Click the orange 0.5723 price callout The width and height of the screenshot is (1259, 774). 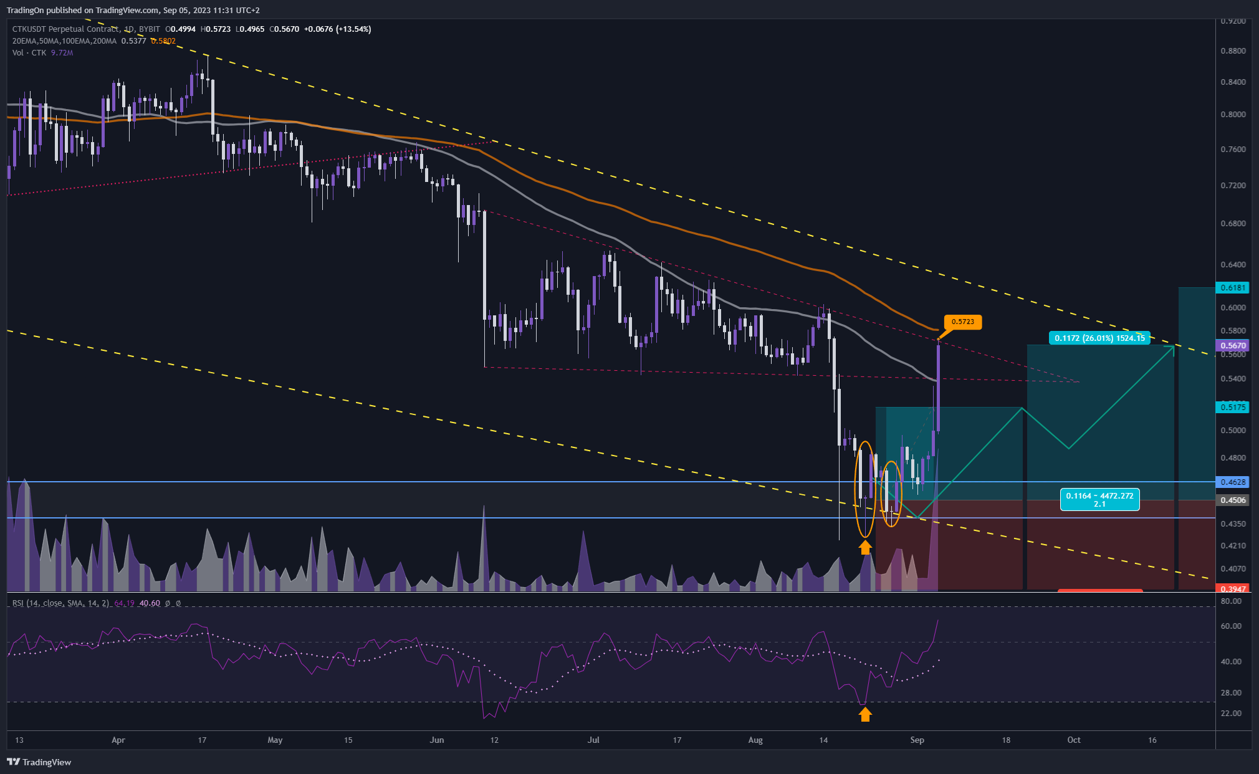click(x=963, y=322)
